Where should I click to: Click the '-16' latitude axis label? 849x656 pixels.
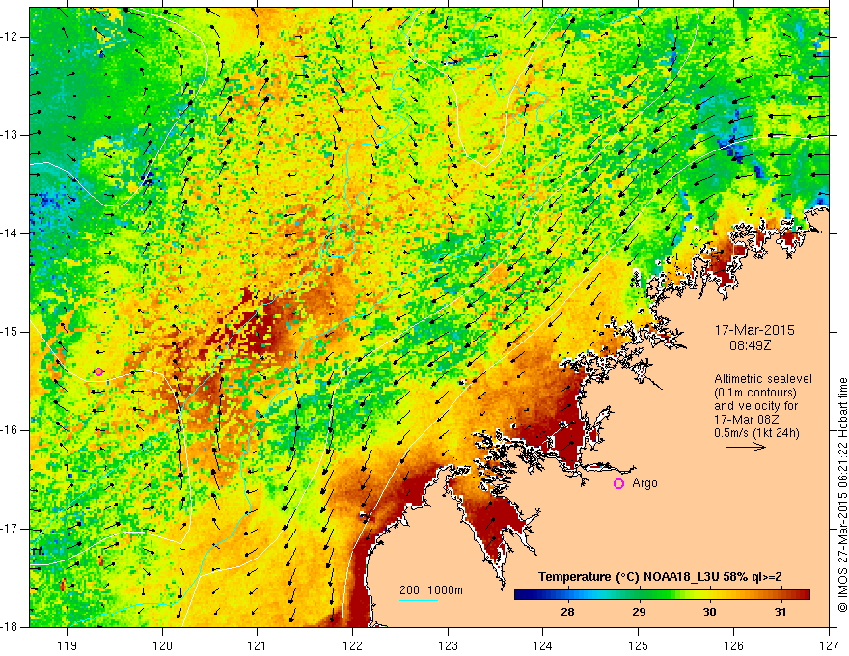pos(11,430)
